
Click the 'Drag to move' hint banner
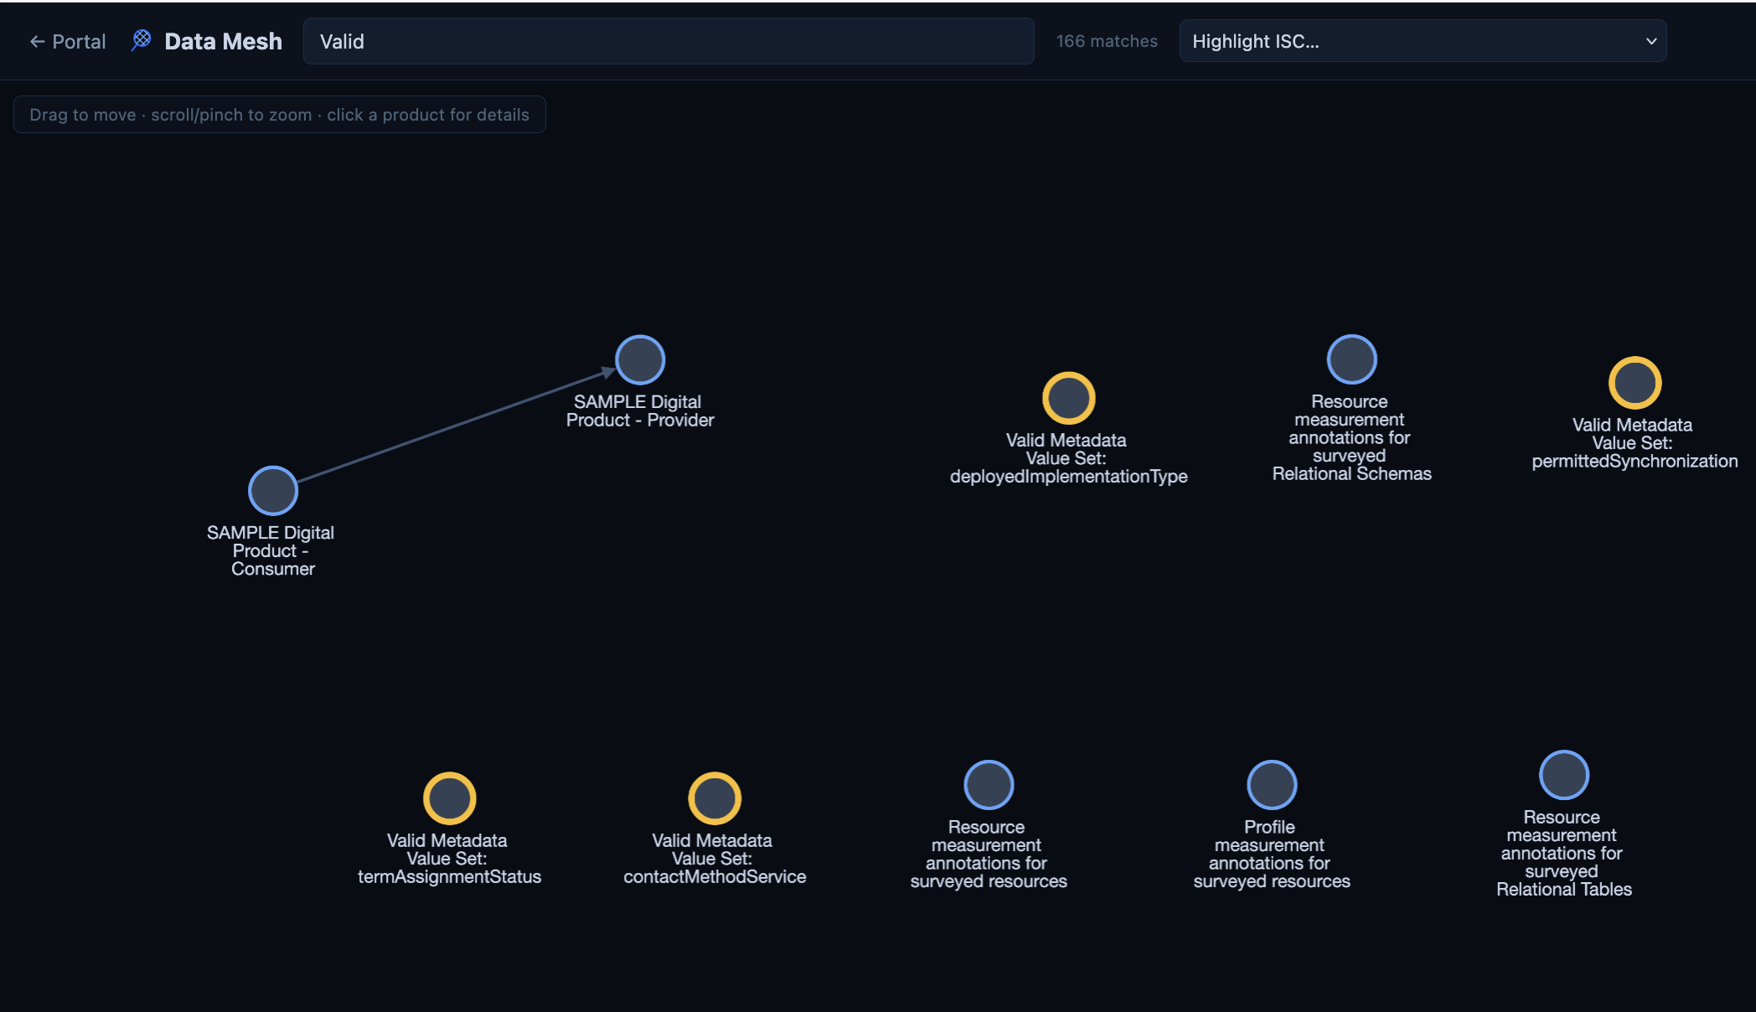click(280, 115)
